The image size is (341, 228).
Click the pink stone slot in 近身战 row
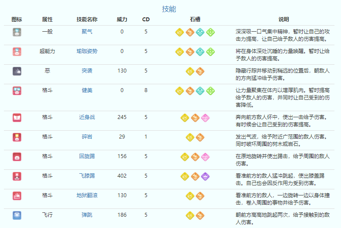[205, 117]
